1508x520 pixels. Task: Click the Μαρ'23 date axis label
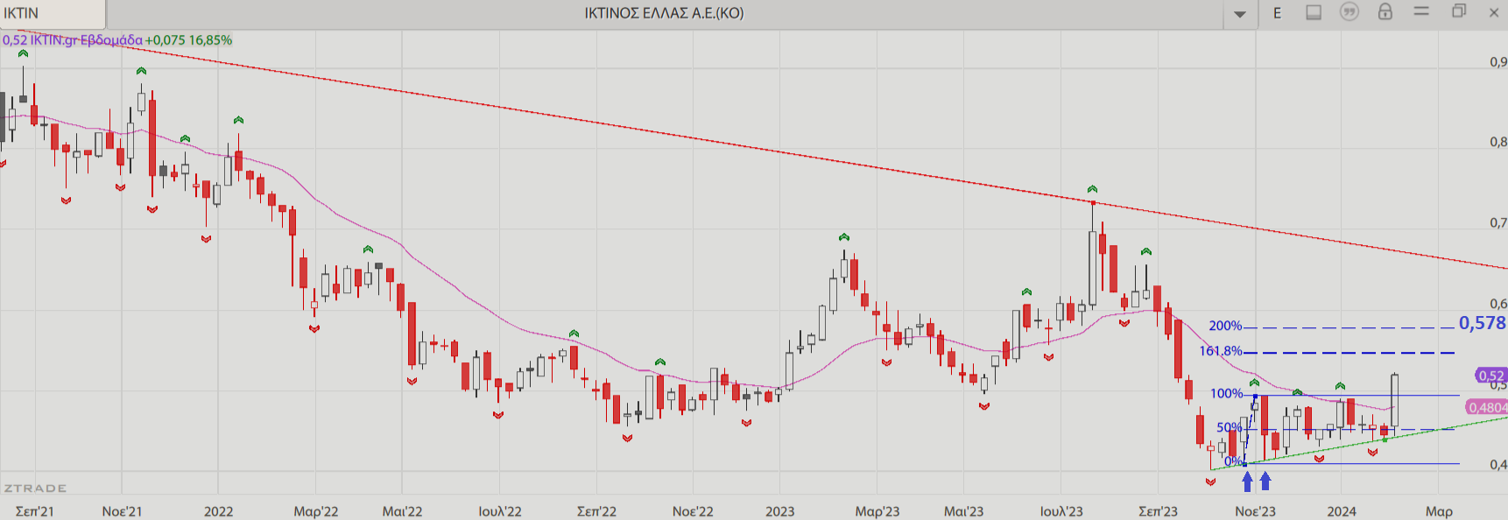(x=877, y=511)
